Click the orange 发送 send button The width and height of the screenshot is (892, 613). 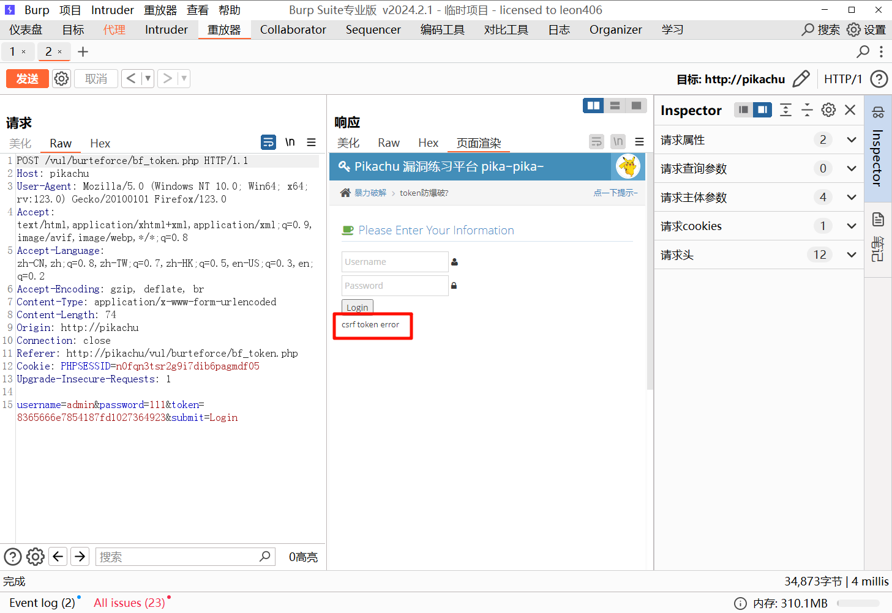(x=28, y=79)
